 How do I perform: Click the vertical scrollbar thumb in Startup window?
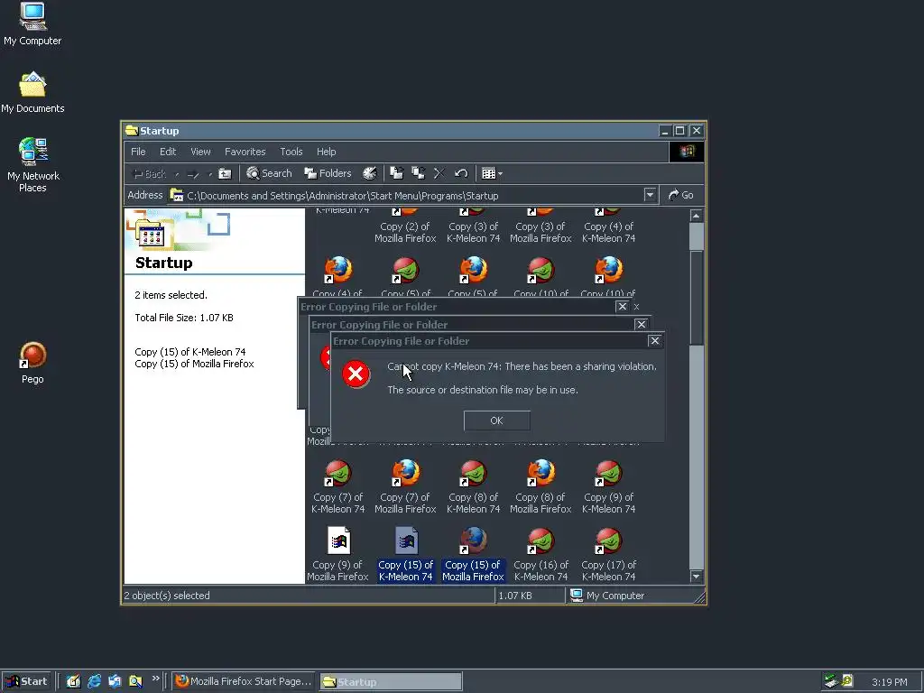tap(696, 298)
